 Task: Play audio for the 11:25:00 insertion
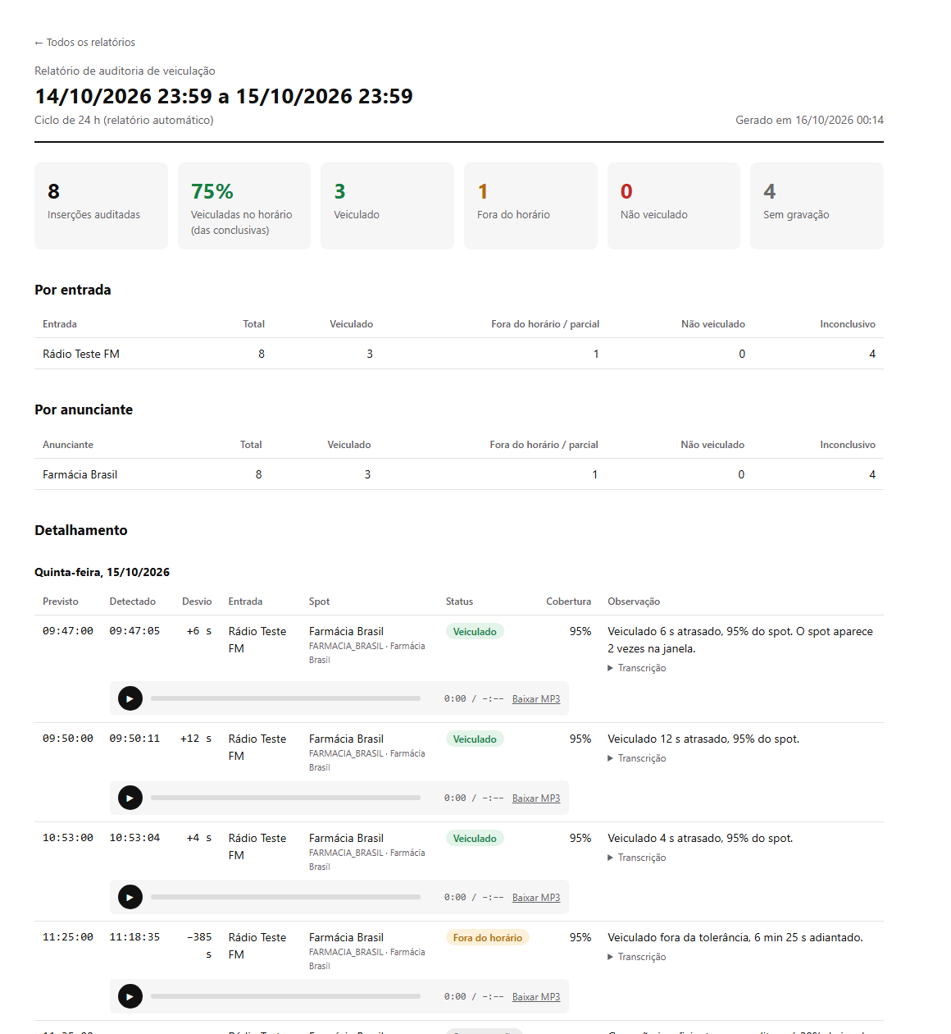[x=130, y=996]
